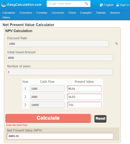Click the Year 3 cash flow field
Image resolution: width=130 pixels, height=144 pixels.
click(x=47, y=105)
